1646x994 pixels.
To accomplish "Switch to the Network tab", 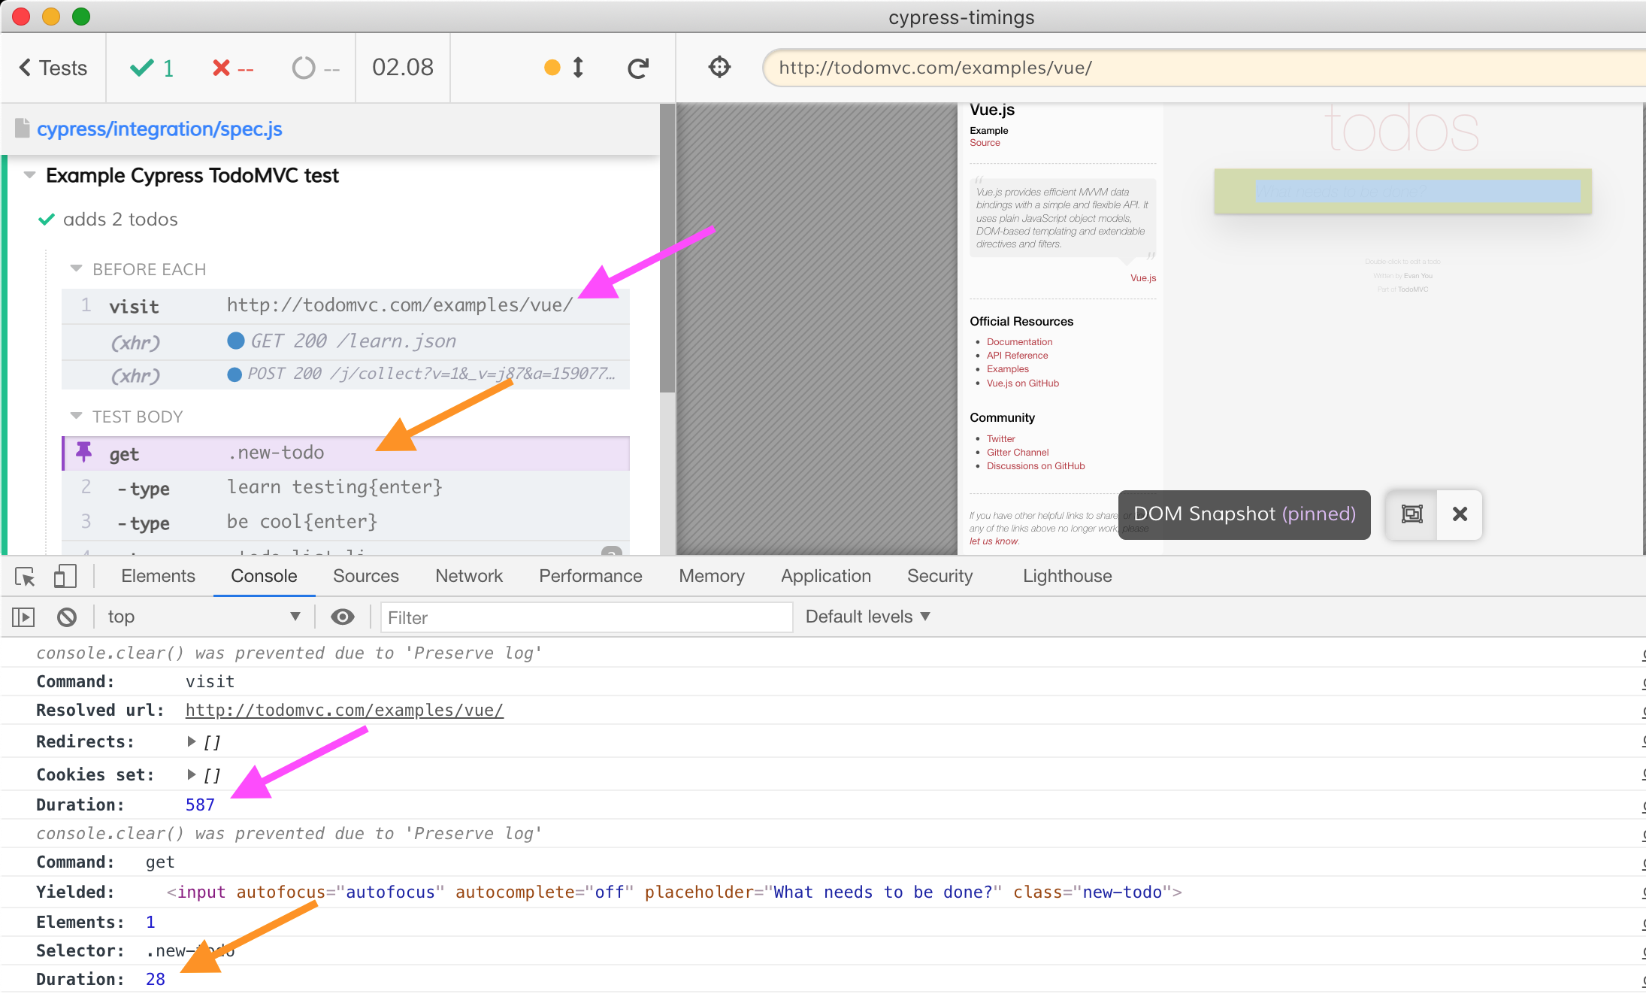I will [x=468, y=576].
